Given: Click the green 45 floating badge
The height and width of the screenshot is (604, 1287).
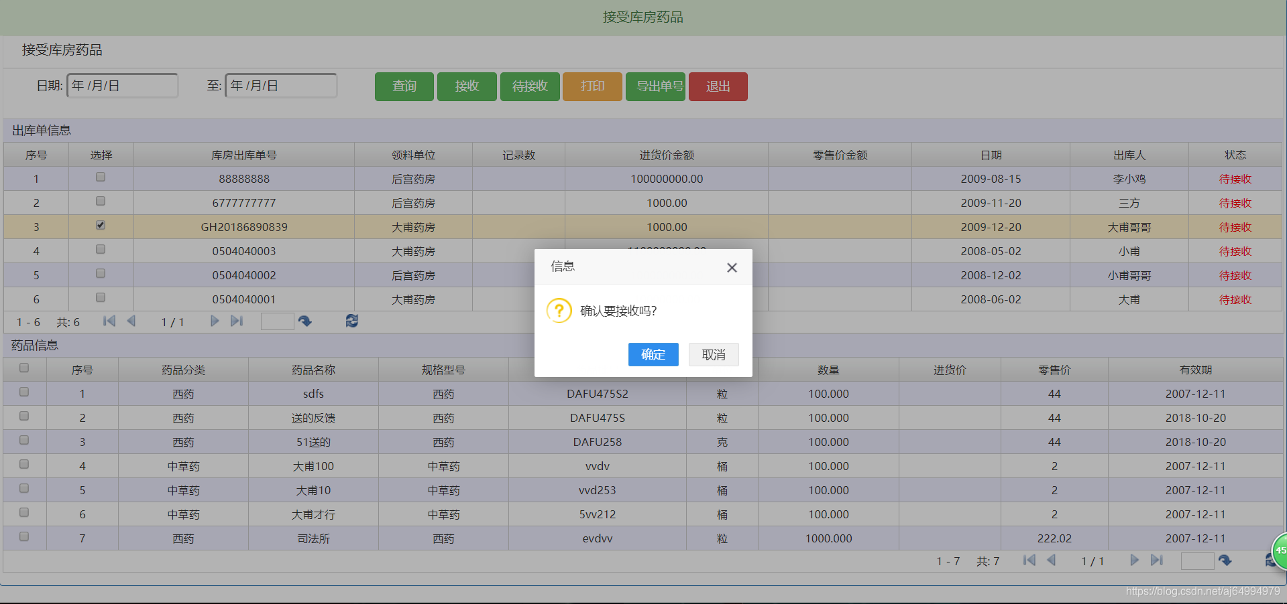Looking at the screenshot, I should pyautogui.click(x=1280, y=551).
